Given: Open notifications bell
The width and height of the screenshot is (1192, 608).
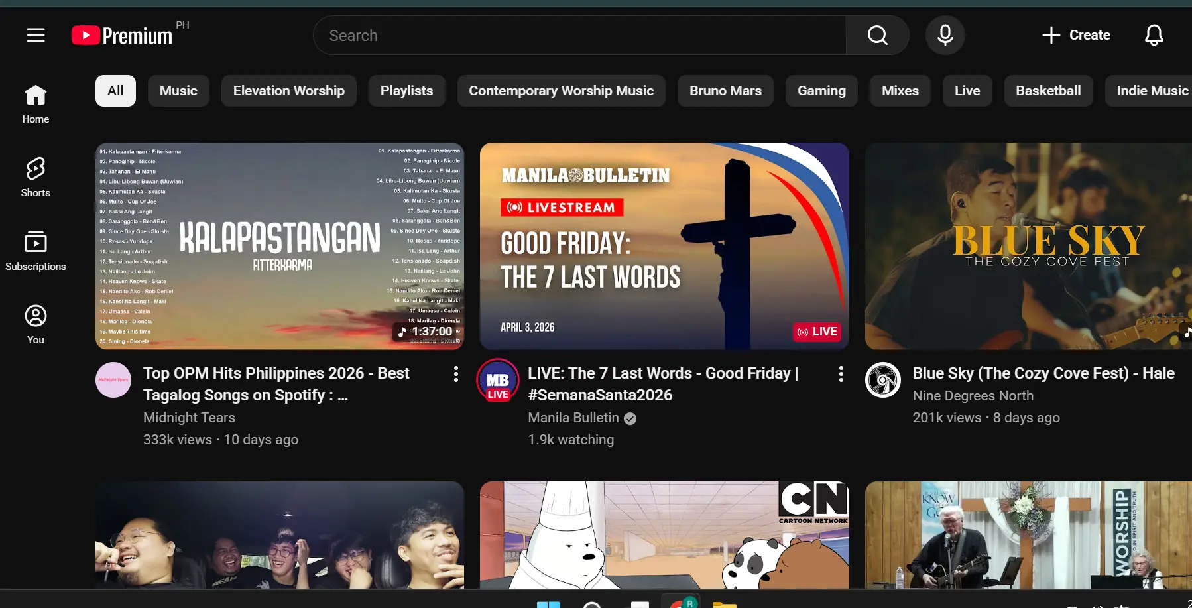Looking at the screenshot, I should point(1154,35).
